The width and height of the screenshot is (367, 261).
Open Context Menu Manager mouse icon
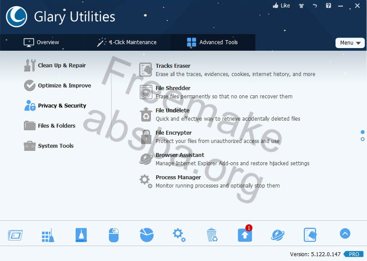[x=114, y=235]
